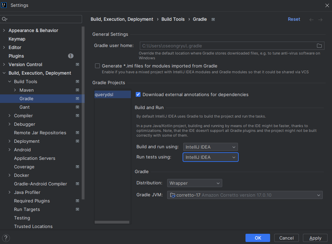Open the Gradle JVM dropdown
Viewport: 332px width, 244px height.
pos(245,195)
